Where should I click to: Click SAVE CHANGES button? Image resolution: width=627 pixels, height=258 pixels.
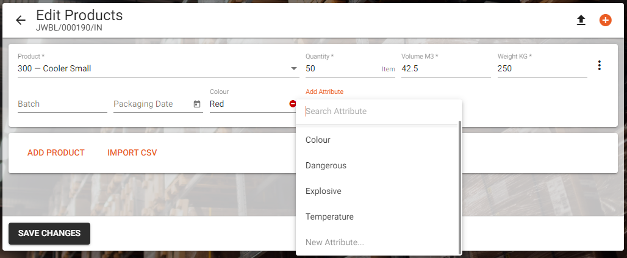coord(49,234)
